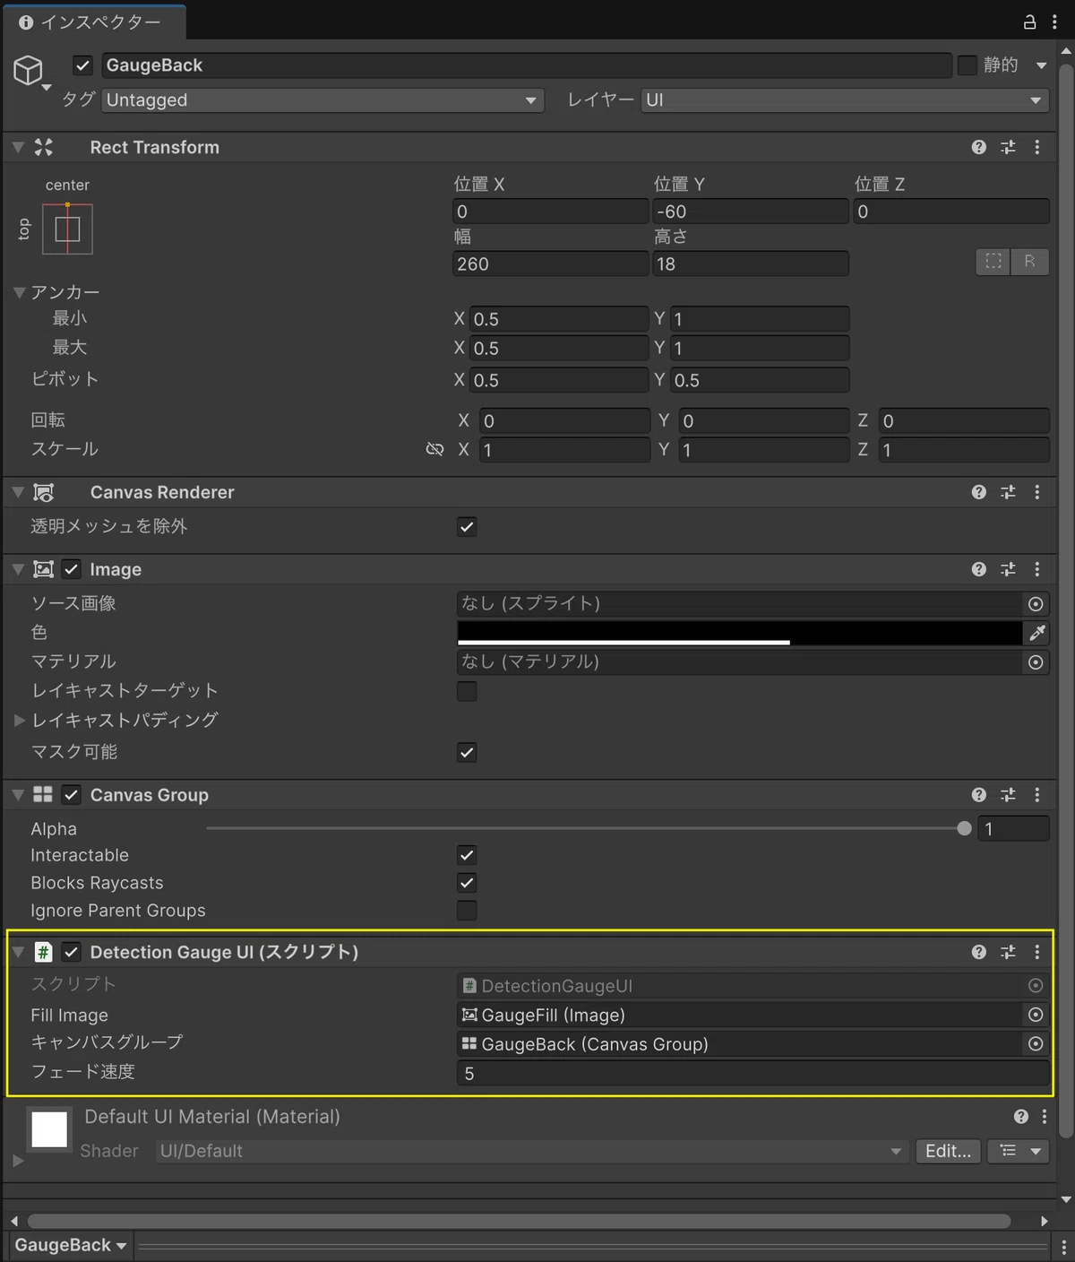Toggle 透明メッシュを除外 checkbox

[467, 527]
